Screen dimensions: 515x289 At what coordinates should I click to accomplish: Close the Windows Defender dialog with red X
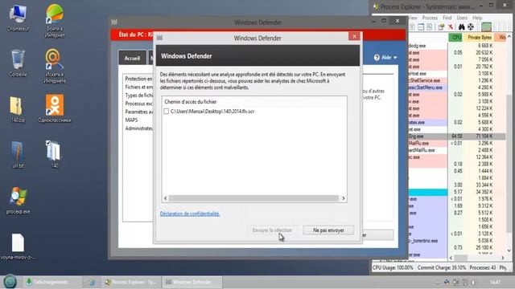(354, 36)
